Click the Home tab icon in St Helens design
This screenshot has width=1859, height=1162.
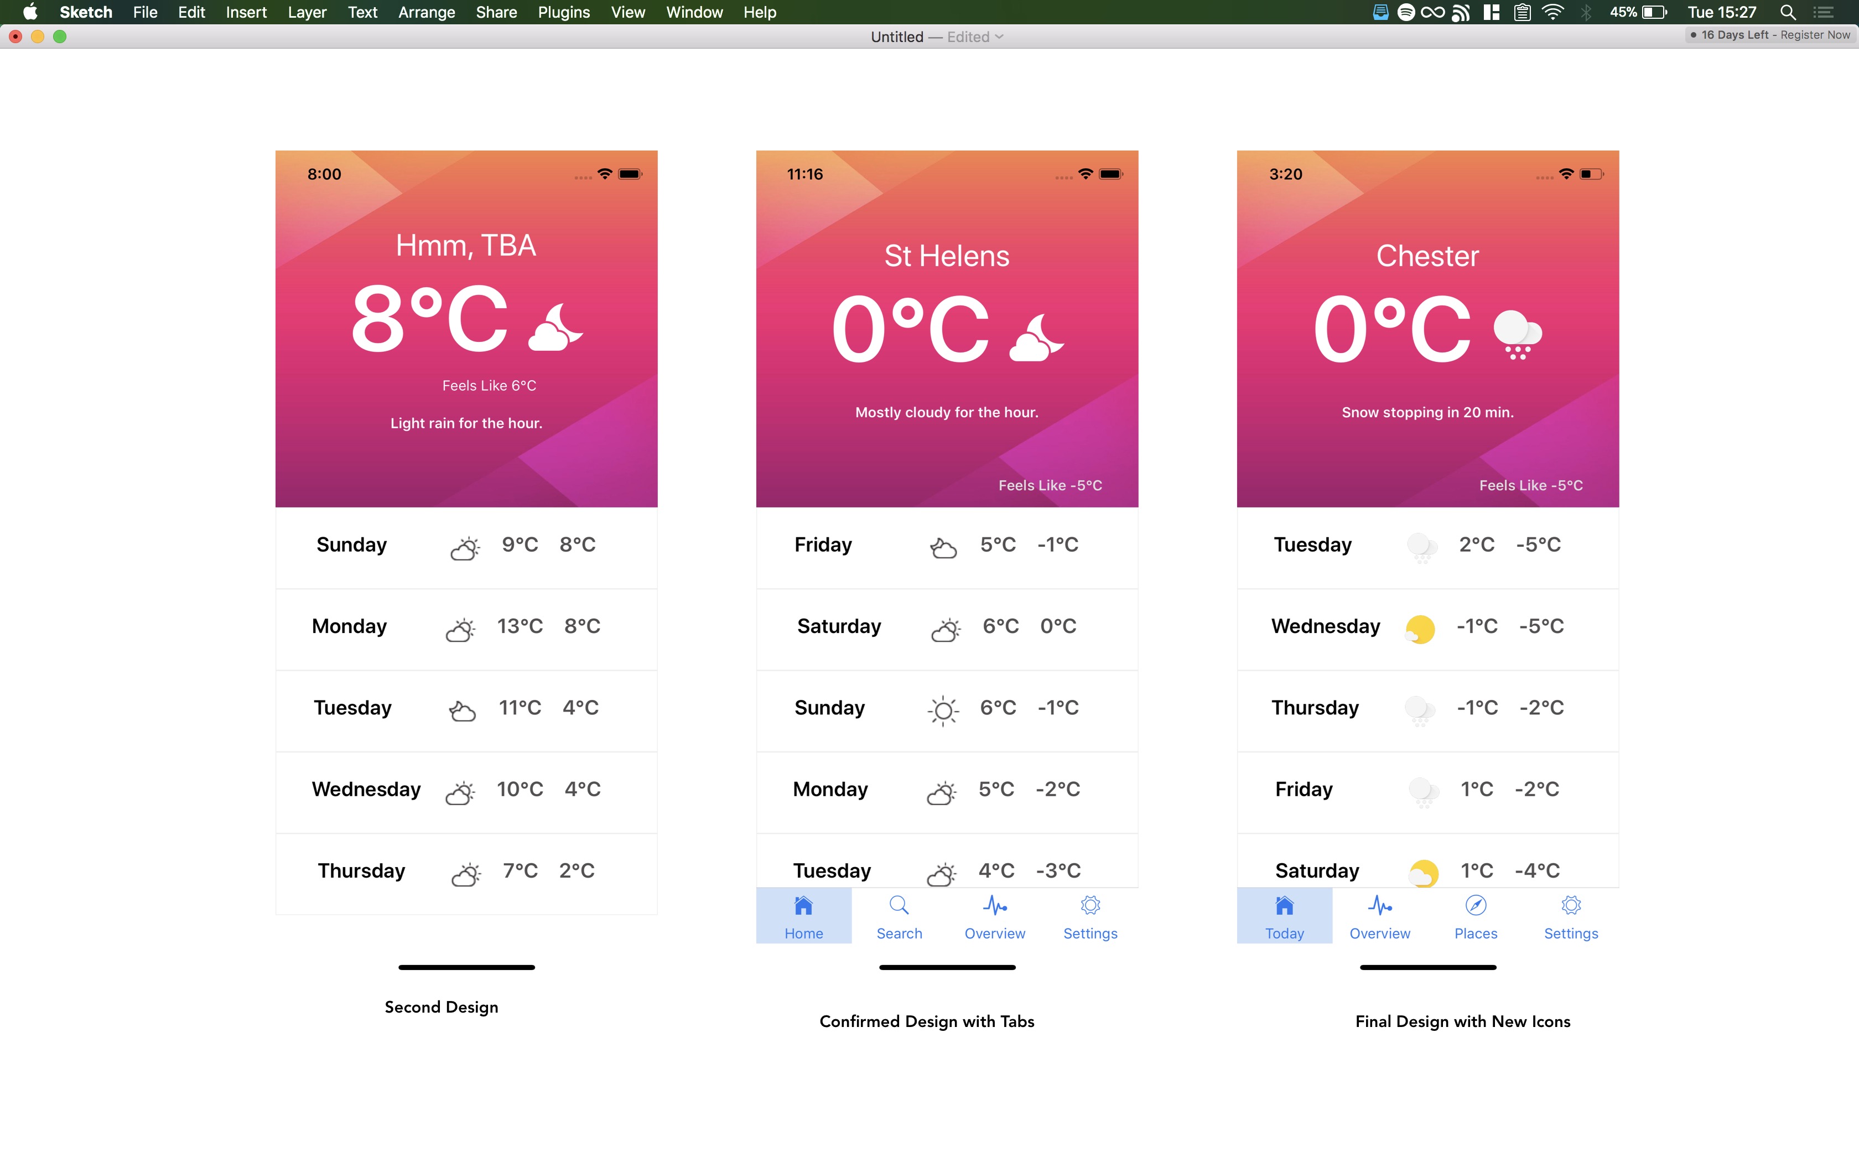pos(803,906)
